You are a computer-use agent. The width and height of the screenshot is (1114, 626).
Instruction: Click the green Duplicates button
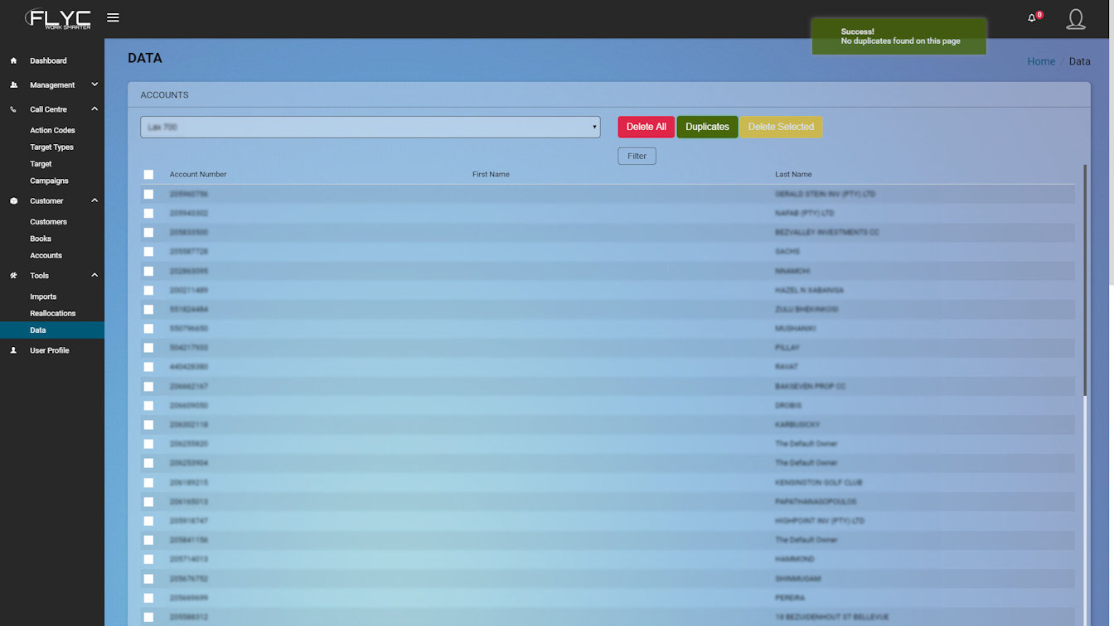pos(707,127)
